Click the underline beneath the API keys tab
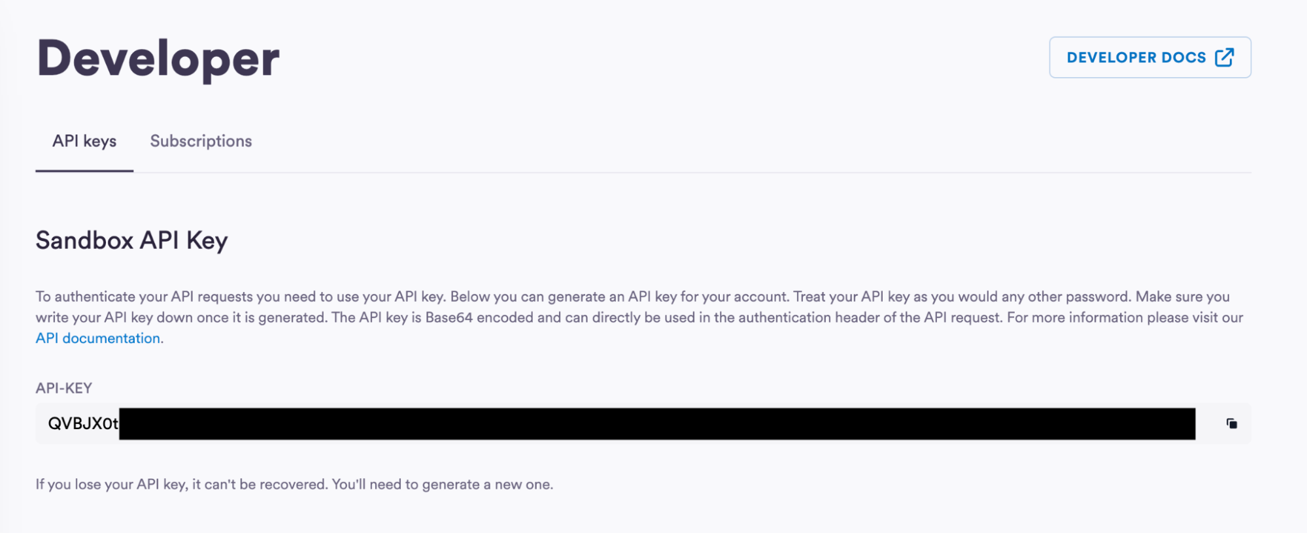Image resolution: width=1307 pixels, height=533 pixels. tap(84, 170)
